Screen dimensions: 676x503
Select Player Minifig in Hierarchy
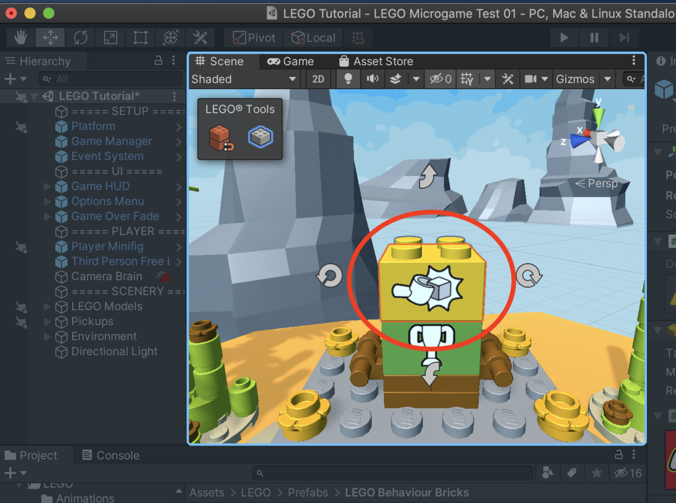click(107, 246)
